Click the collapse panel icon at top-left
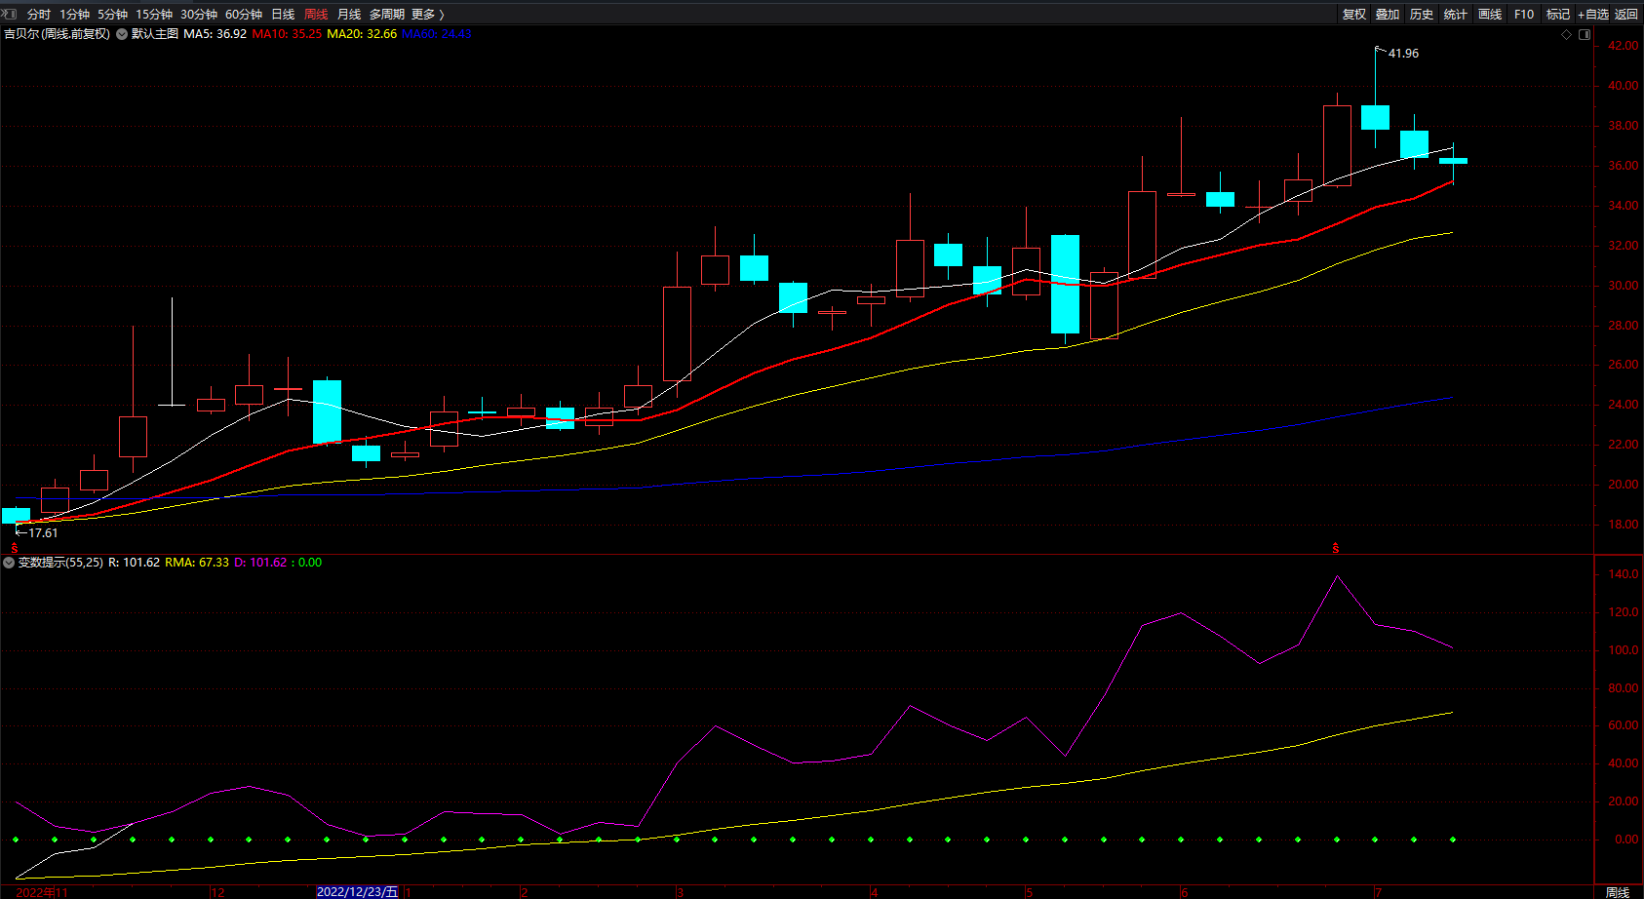The width and height of the screenshot is (1644, 899). pos(10,14)
